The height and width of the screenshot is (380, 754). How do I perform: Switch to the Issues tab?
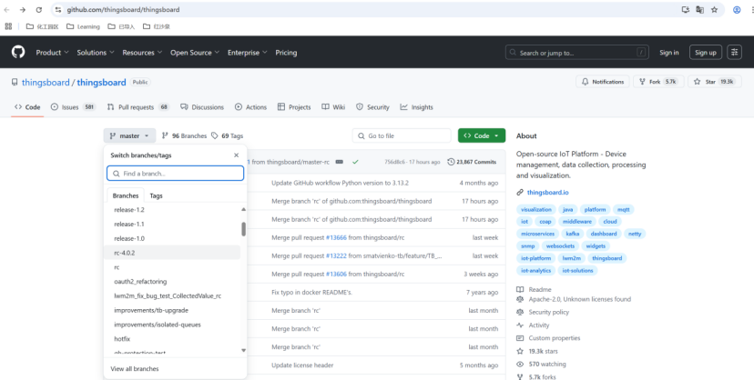click(73, 107)
